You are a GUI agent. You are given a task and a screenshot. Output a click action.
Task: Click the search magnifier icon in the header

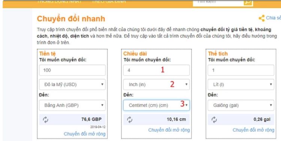pos(248,3)
